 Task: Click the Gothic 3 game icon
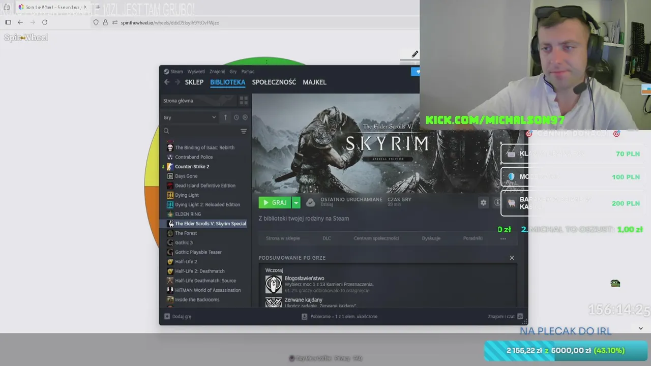170,242
